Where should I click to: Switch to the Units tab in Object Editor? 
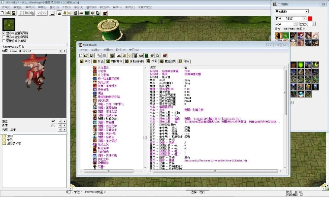pyautogui.click(x=86, y=62)
